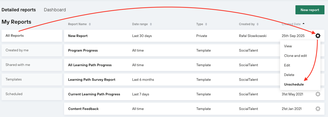328x117 pixels.
Task: Toggle Created Date sort arrow
Action: click(x=304, y=24)
